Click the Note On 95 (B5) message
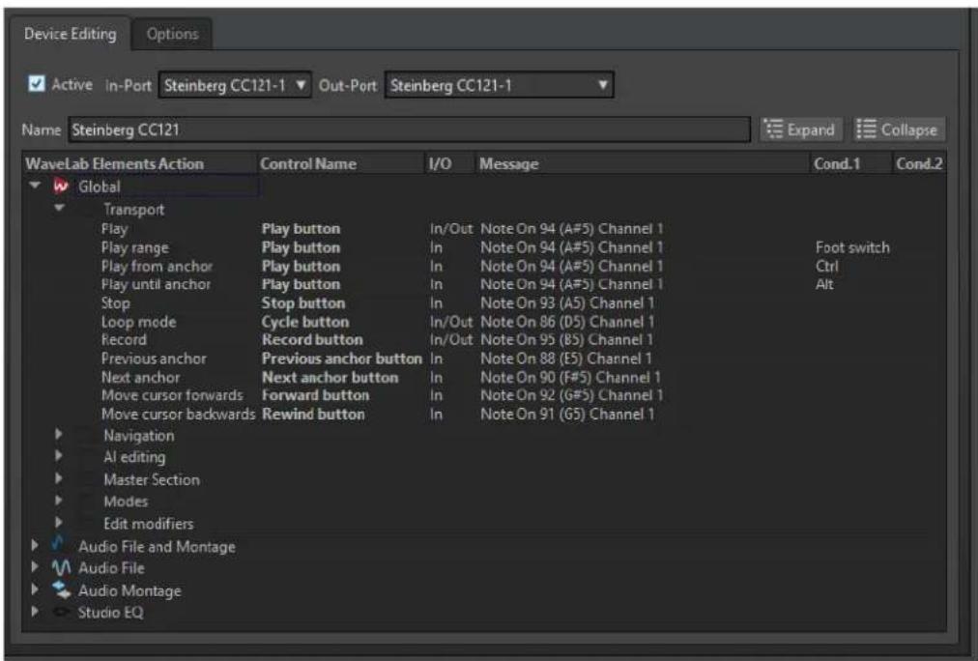Viewport: 978px width, 661px height. 566,340
